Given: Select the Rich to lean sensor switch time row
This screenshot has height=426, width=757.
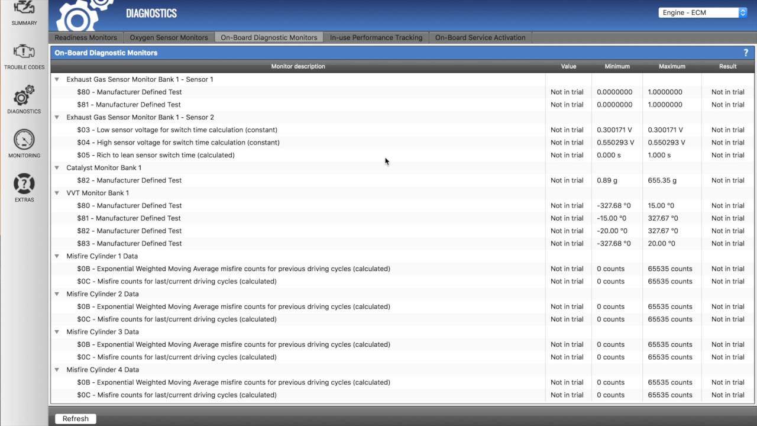Looking at the screenshot, I should (x=156, y=155).
